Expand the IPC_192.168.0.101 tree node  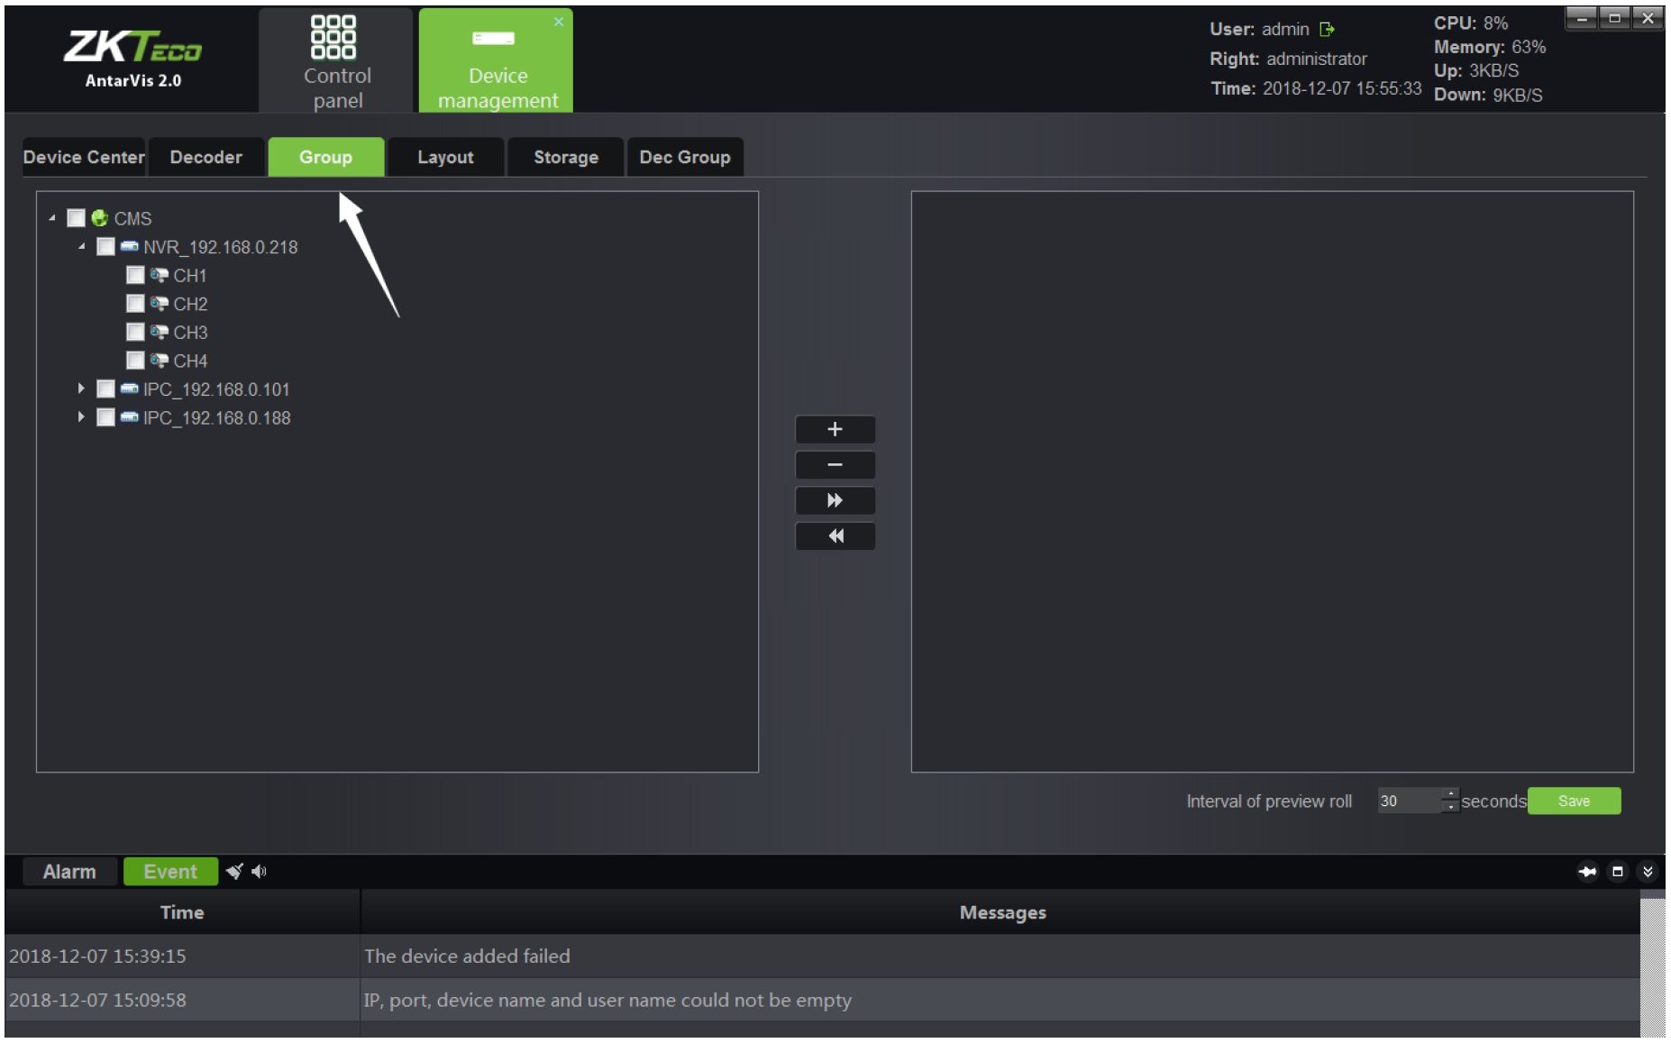coord(81,389)
